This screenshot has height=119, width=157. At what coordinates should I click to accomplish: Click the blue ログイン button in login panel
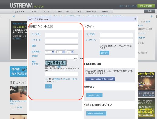pyautogui.click(x=105, y=53)
